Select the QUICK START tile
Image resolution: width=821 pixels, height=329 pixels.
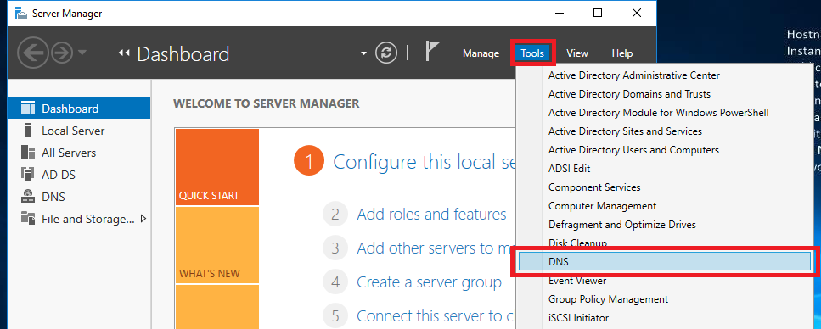coord(217,167)
